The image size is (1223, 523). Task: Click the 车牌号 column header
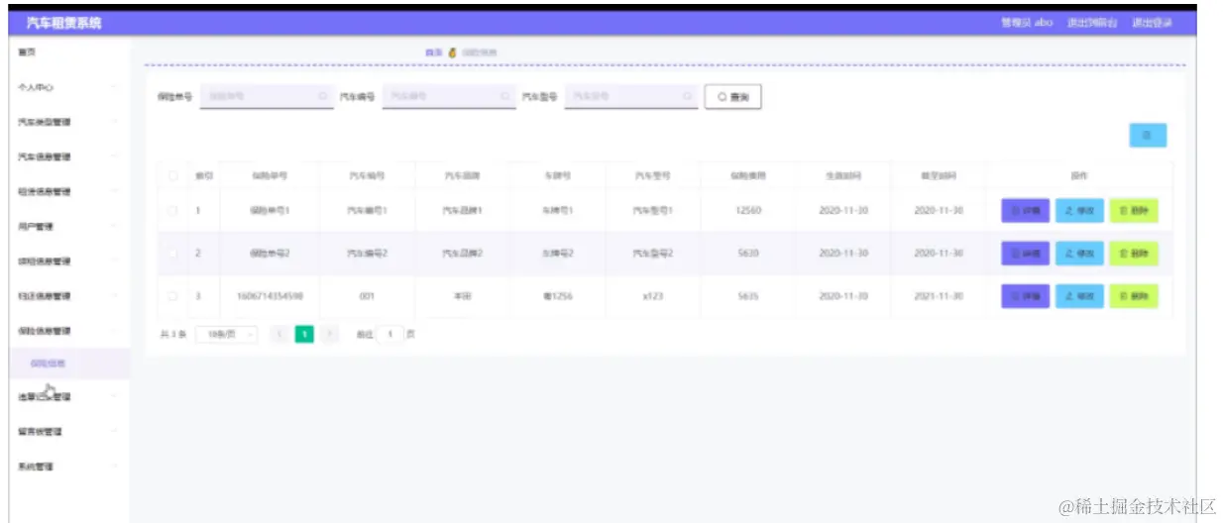coord(558,175)
